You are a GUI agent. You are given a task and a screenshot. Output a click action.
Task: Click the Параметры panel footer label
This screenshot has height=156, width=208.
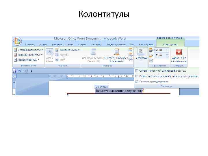167,86
